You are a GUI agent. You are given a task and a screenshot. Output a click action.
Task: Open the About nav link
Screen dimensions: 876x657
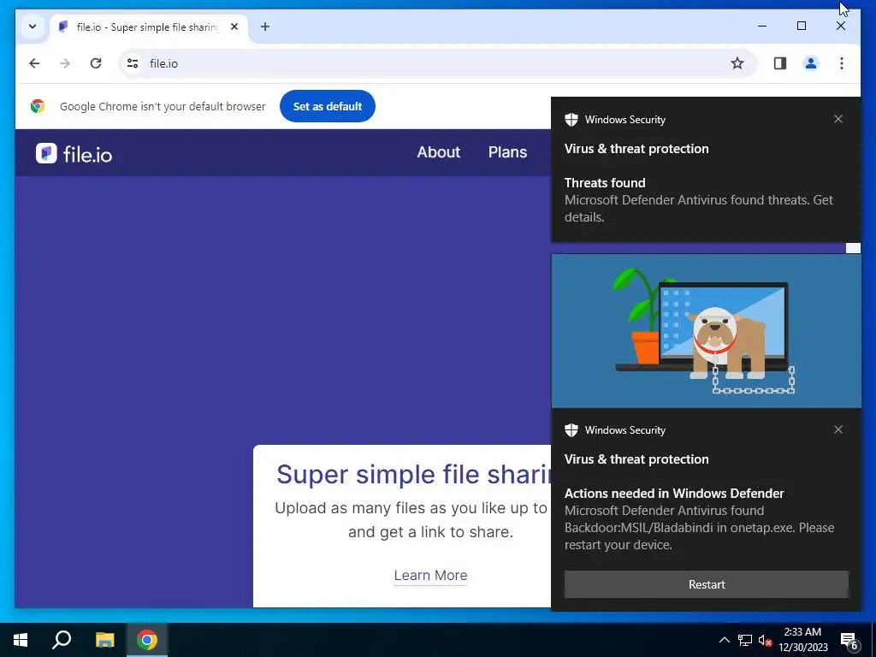(439, 152)
